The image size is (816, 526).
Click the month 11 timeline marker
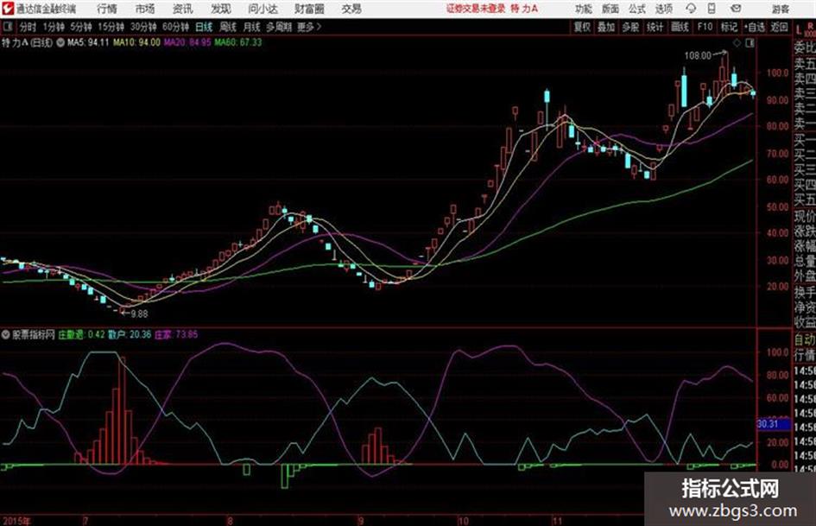point(557,521)
